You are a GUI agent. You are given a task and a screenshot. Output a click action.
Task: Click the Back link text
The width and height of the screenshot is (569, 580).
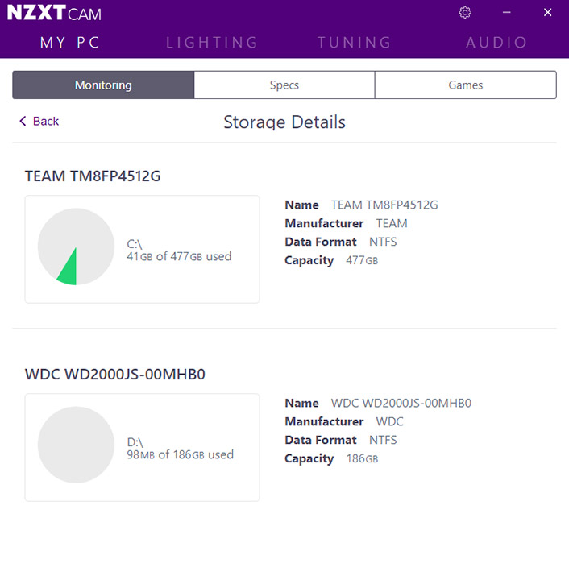point(46,121)
